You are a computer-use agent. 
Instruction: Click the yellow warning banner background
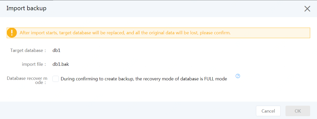pos(270,33)
